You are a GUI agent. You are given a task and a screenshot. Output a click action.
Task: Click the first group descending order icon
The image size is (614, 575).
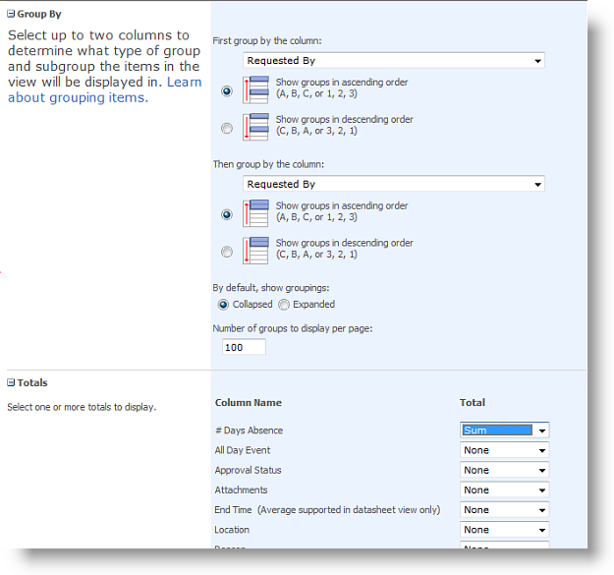[x=255, y=127]
